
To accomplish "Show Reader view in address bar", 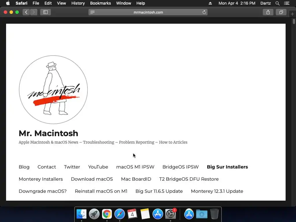I will click(x=92, y=12).
